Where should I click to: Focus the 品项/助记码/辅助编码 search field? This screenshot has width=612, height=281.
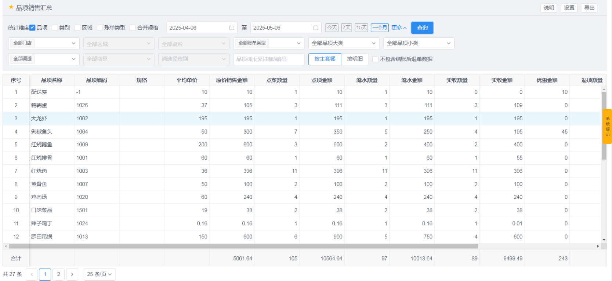[x=269, y=59]
